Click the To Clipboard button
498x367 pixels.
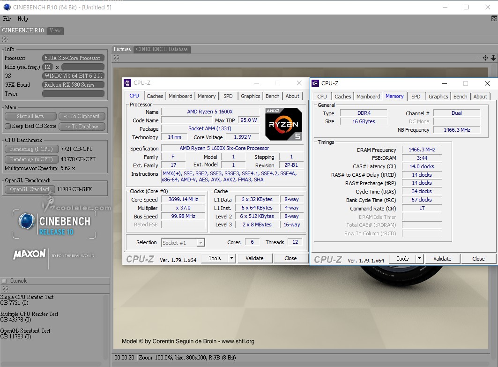click(82, 116)
